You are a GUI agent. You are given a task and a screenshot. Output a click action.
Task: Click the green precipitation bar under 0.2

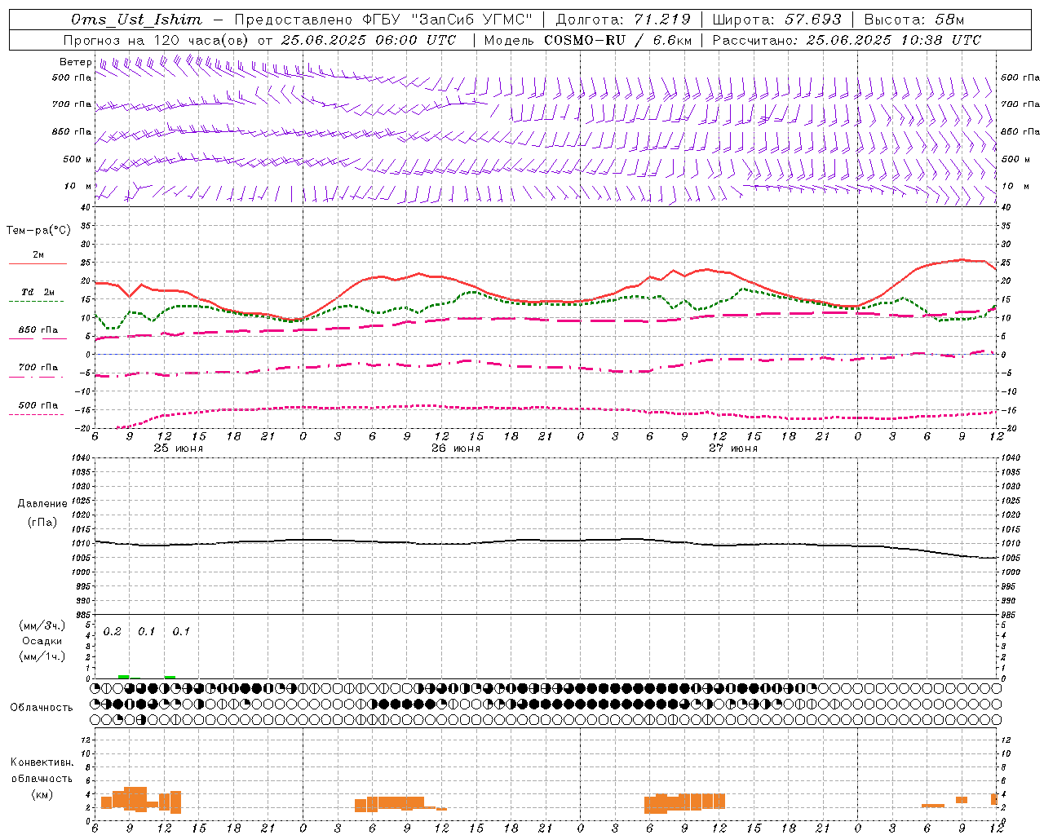pos(124,676)
